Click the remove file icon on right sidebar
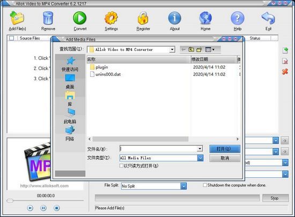 coord(285,61)
